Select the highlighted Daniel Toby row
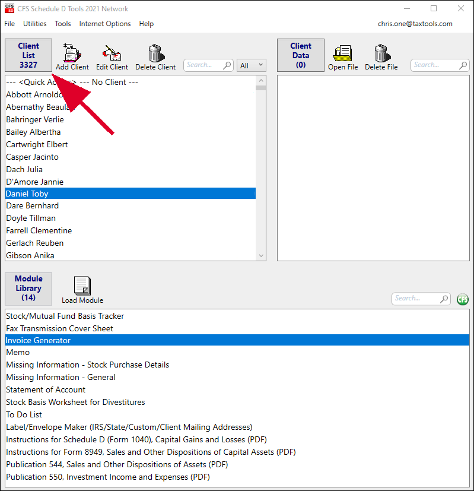The image size is (474, 491). coord(131,194)
